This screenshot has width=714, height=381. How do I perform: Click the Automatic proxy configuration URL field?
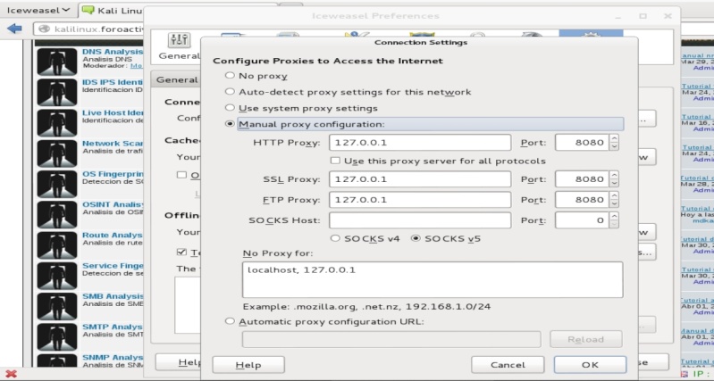(x=391, y=340)
